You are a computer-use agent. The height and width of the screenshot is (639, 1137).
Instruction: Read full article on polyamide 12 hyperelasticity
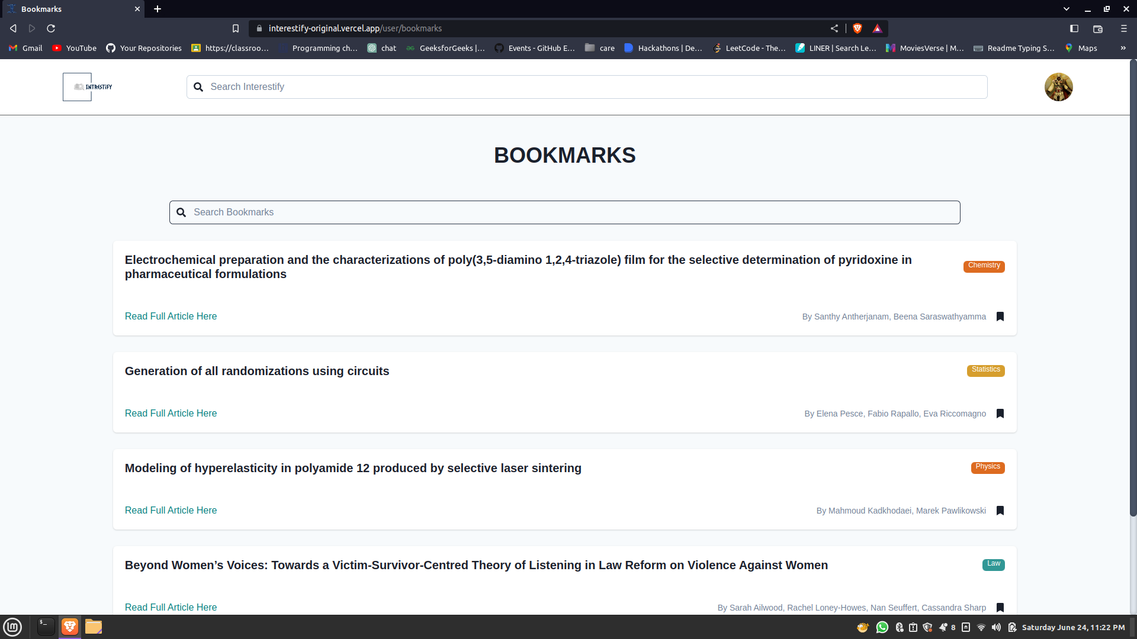coord(171,510)
